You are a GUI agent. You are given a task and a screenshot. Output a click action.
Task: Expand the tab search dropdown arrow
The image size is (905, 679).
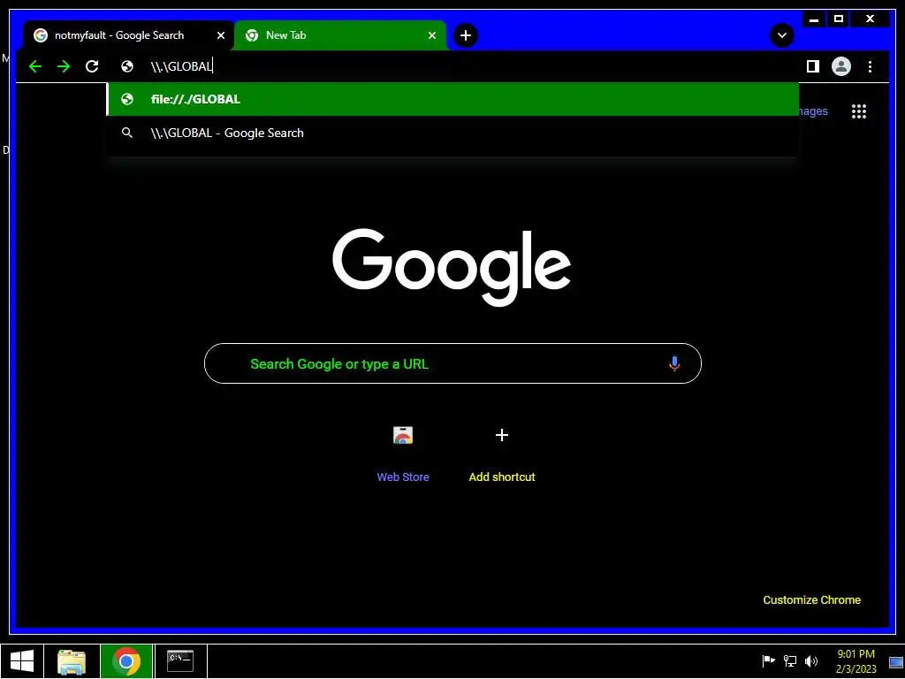pos(781,35)
